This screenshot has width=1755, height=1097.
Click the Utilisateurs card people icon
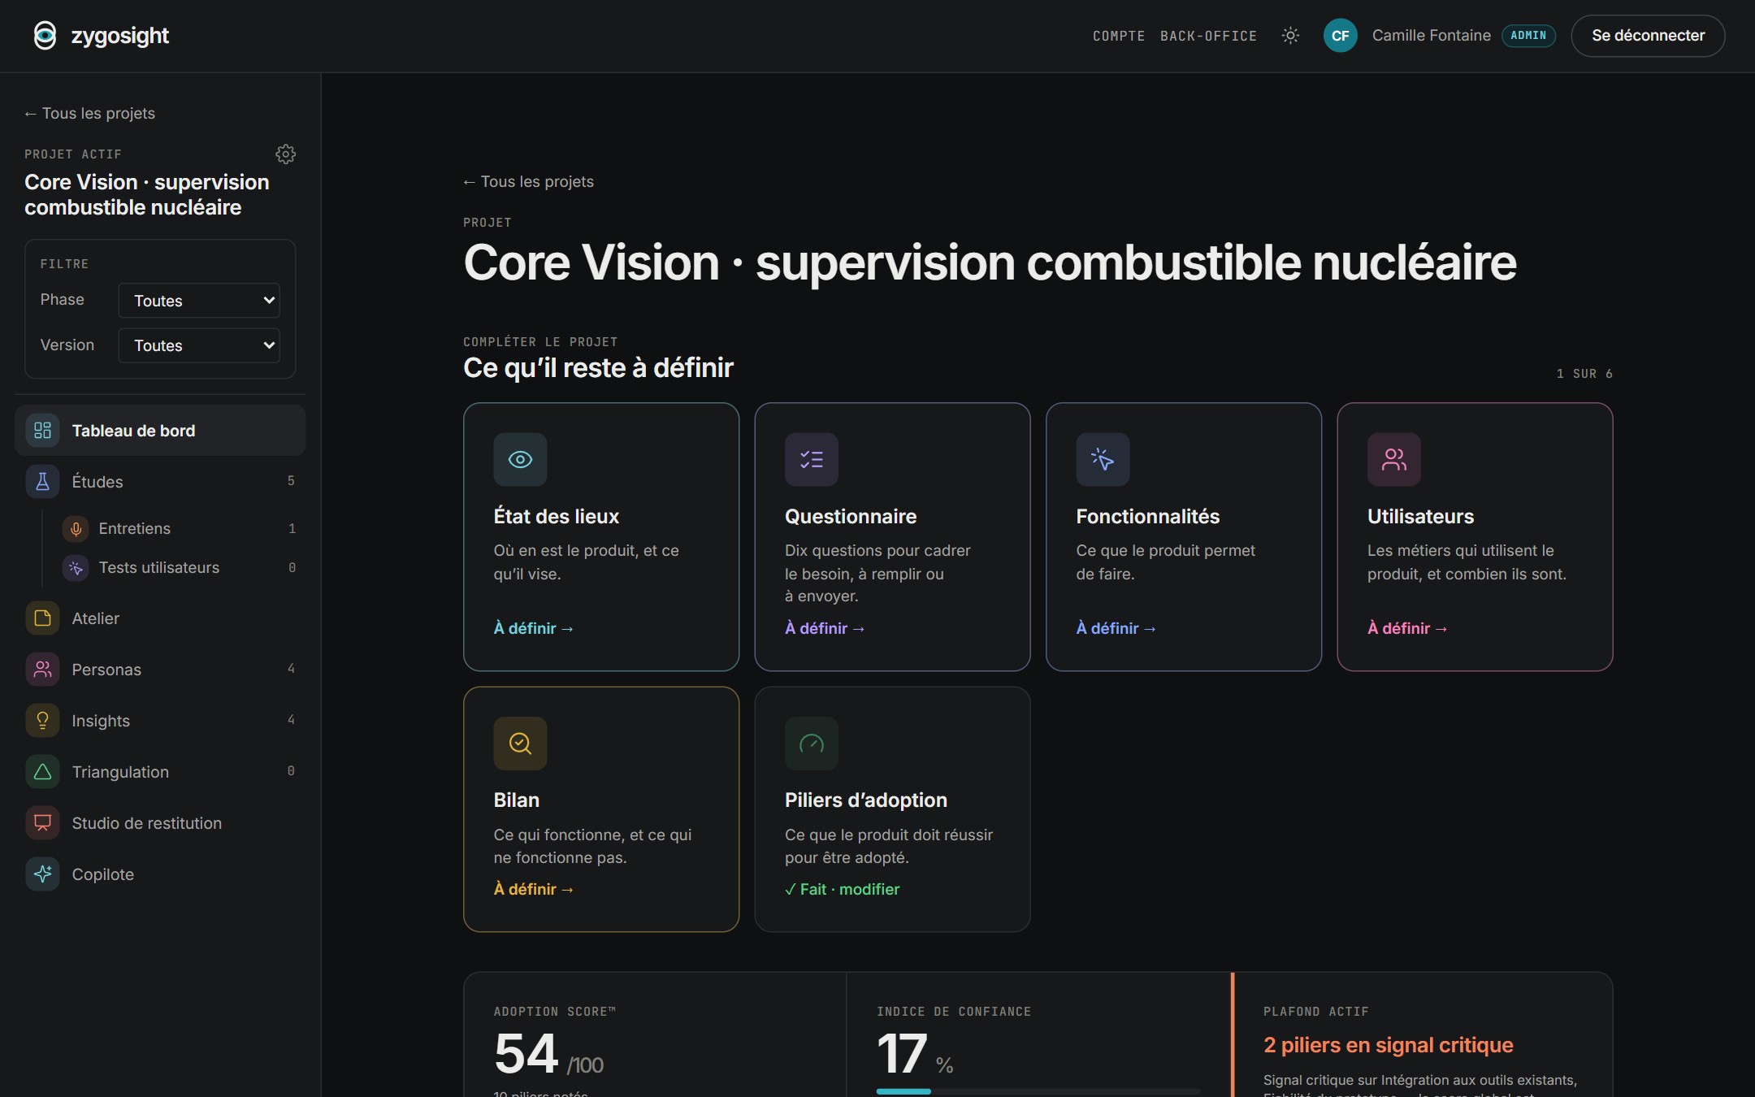tap(1394, 460)
